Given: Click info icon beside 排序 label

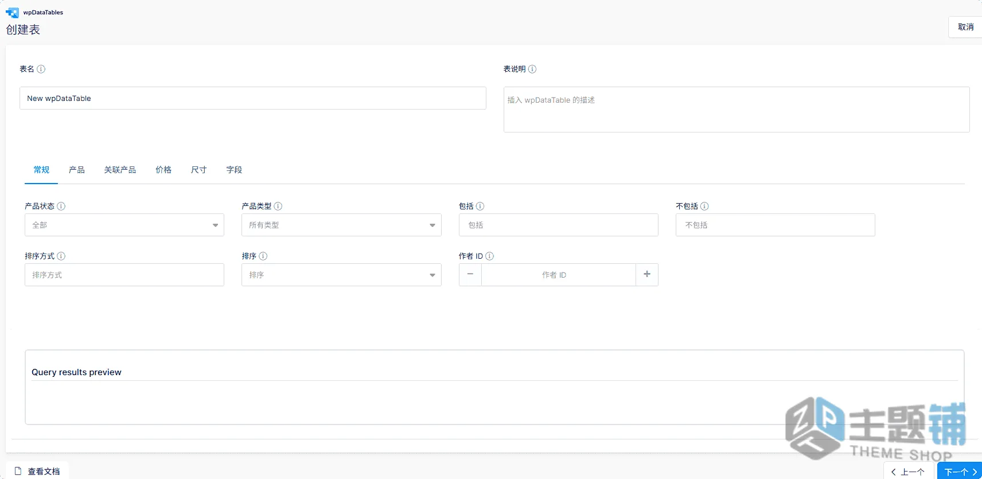Looking at the screenshot, I should coord(263,256).
